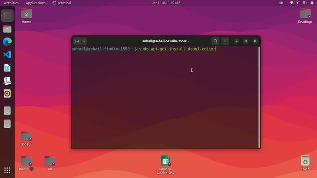Viewport: 317px width, 178px height.
Task: Minimize the terminal window
Action: coord(236,41)
